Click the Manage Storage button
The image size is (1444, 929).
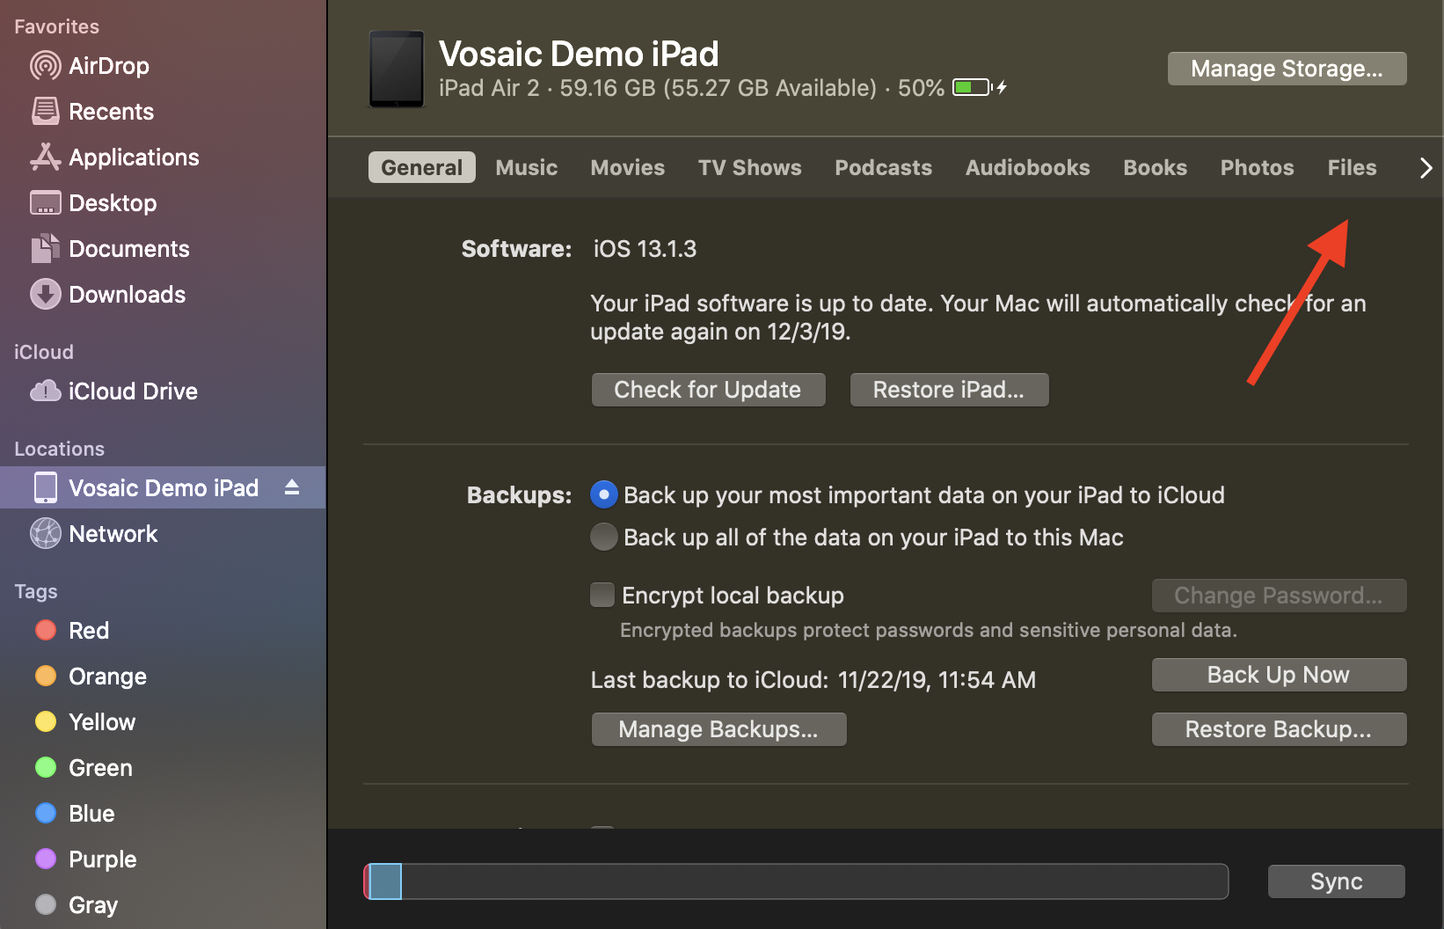1287,69
